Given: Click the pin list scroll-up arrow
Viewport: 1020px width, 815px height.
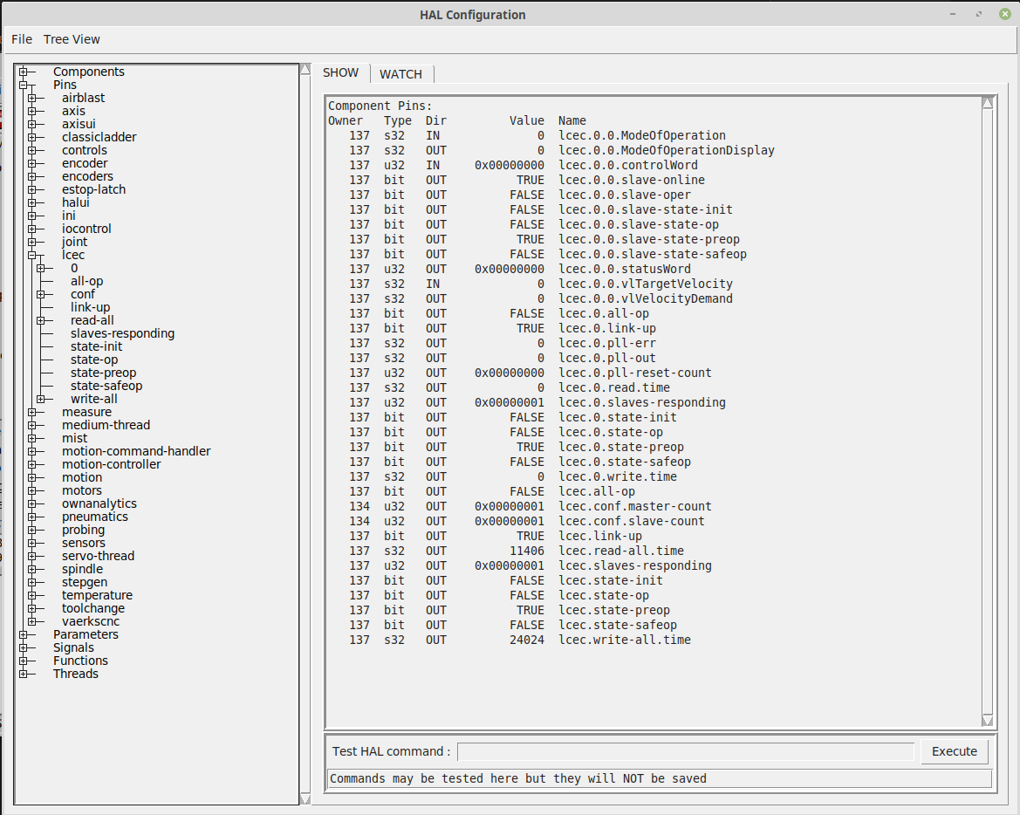Looking at the screenshot, I should point(988,103).
